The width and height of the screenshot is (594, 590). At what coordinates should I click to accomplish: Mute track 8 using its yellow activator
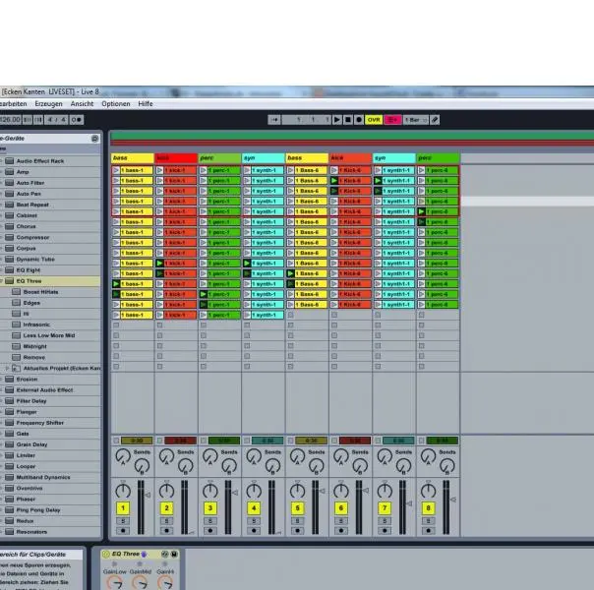click(x=428, y=508)
